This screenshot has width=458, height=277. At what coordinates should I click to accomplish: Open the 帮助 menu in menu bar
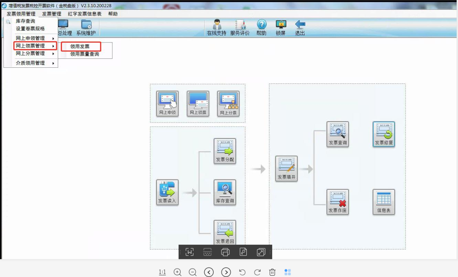point(113,14)
